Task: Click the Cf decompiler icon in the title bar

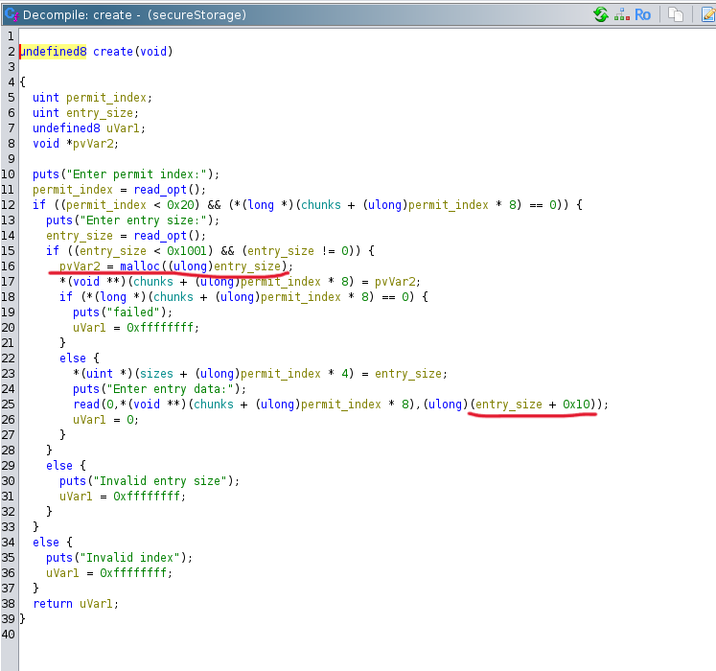Action: pos(12,14)
